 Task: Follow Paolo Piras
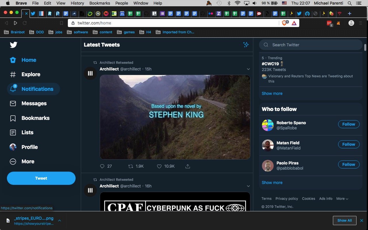tap(349, 164)
